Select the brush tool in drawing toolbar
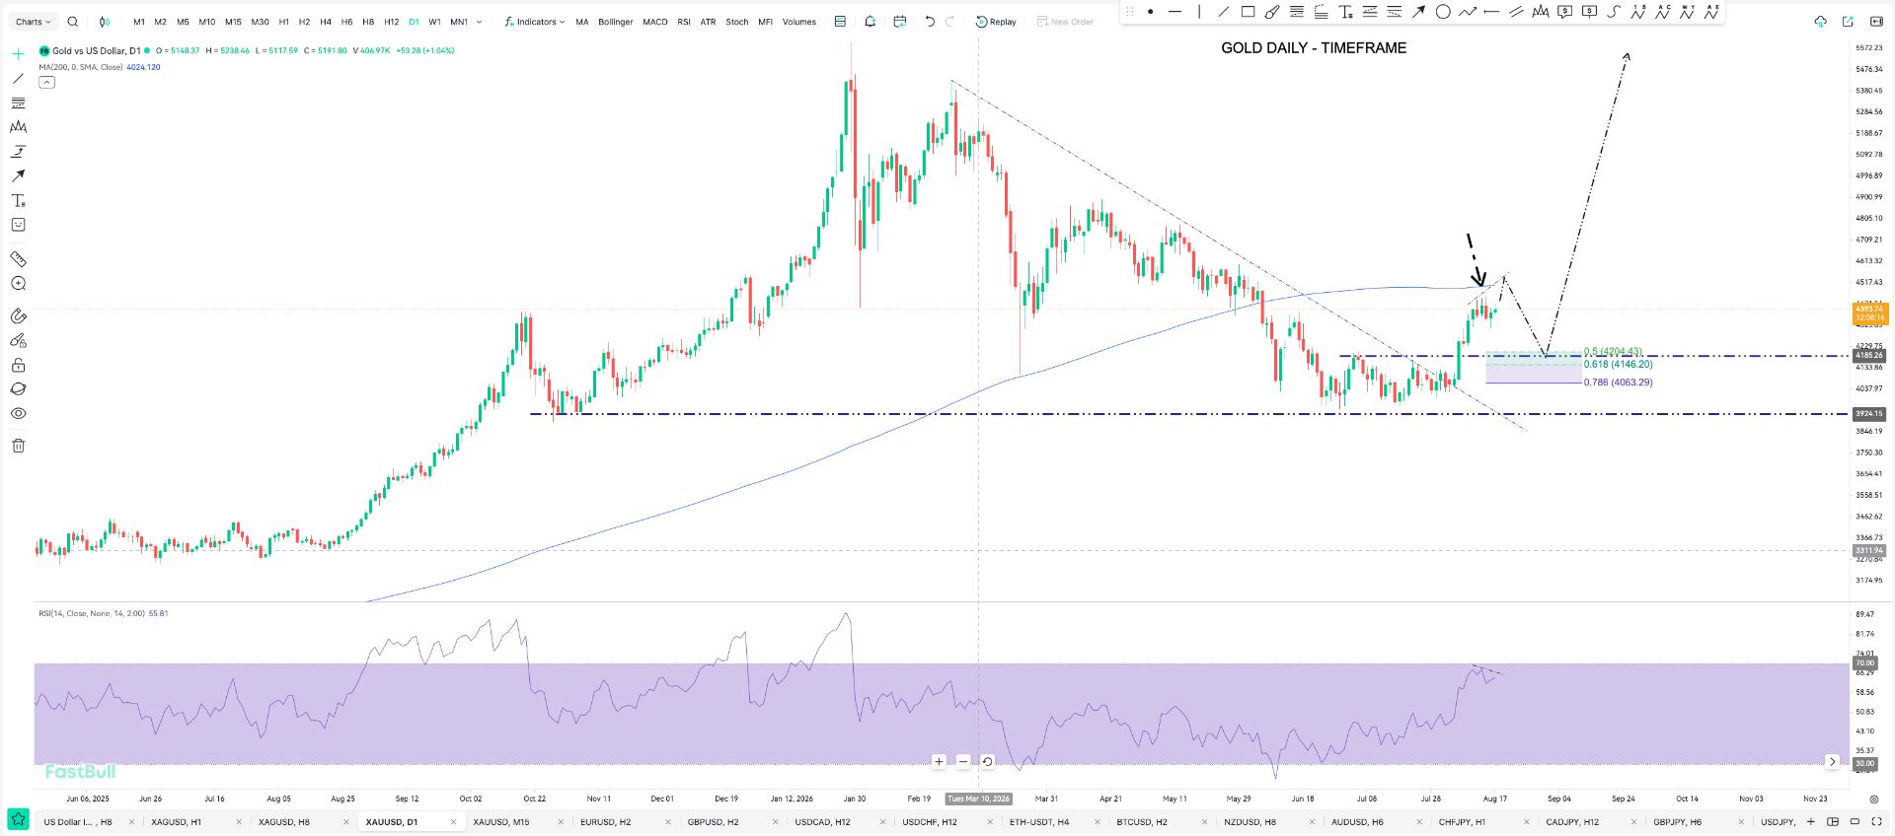 pyautogui.click(x=1272, y=12)
